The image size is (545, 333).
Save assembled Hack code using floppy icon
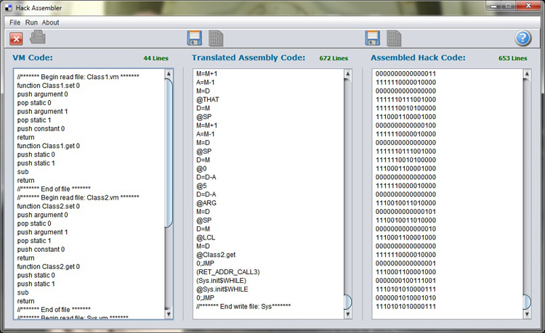[x=373, y=38]
